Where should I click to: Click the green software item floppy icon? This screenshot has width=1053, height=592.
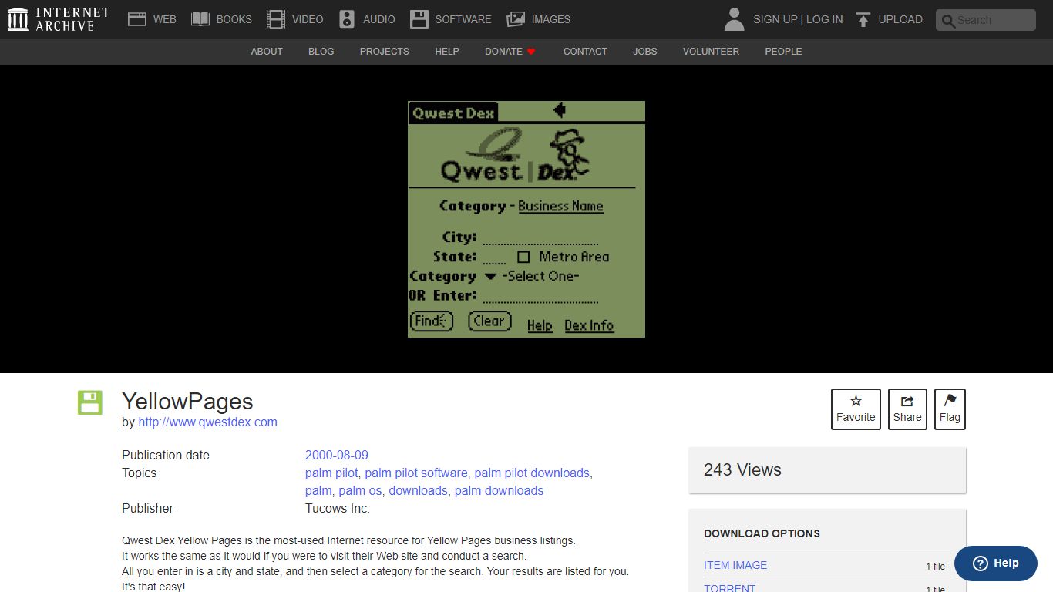[x=90, y=402]
